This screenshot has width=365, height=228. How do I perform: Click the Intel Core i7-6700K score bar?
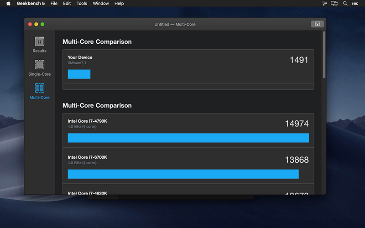[183, 174]
